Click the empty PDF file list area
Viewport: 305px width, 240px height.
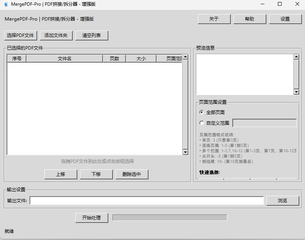click(x=95, y=108)
